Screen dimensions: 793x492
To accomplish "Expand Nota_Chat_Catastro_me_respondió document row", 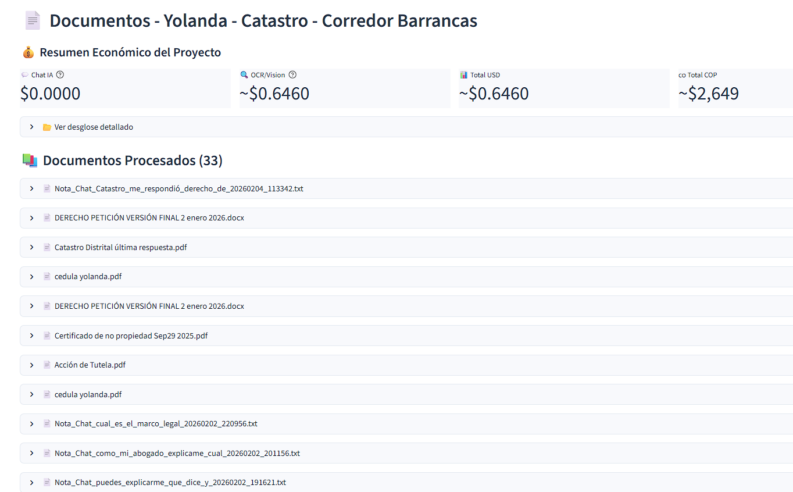I will coord(32,188).
